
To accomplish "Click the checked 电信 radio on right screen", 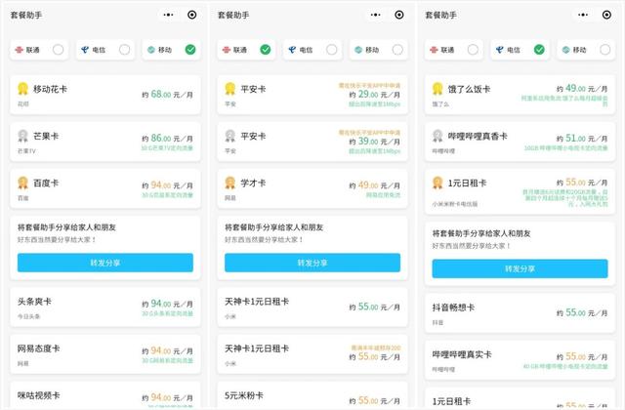I will [539, 50].
